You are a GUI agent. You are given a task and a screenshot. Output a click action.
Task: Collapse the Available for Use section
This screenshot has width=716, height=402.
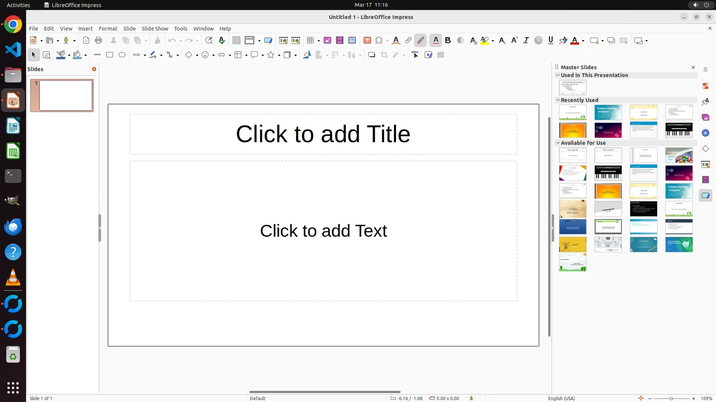[x=558, y=143]
